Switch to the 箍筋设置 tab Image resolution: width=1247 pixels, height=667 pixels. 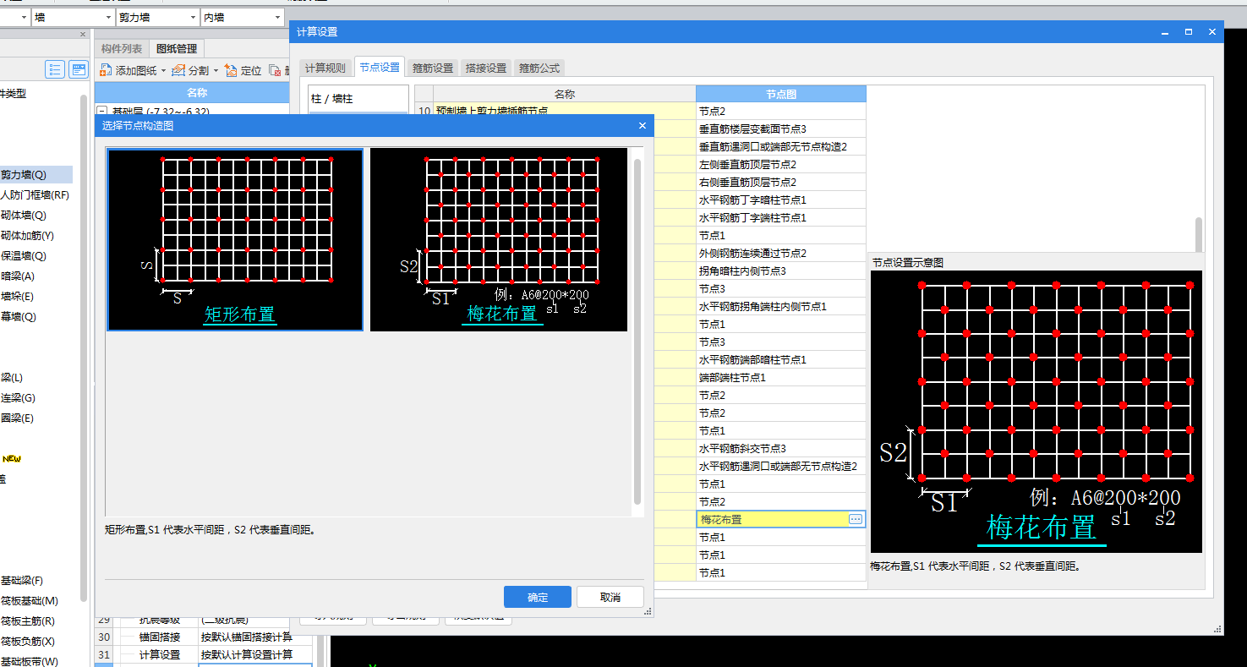(x=433, y=68)
